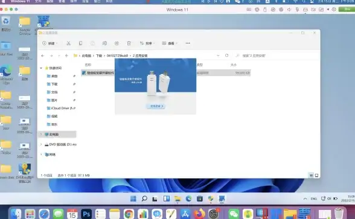This screenshot has height=219, width=355.
Task: Refresh the current folder view
Action: pos(226,56)
